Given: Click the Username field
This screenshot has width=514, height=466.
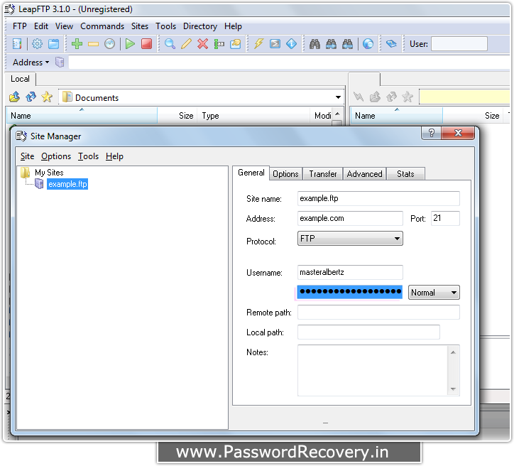Looking at the screenshot, I should click(350, 272).
